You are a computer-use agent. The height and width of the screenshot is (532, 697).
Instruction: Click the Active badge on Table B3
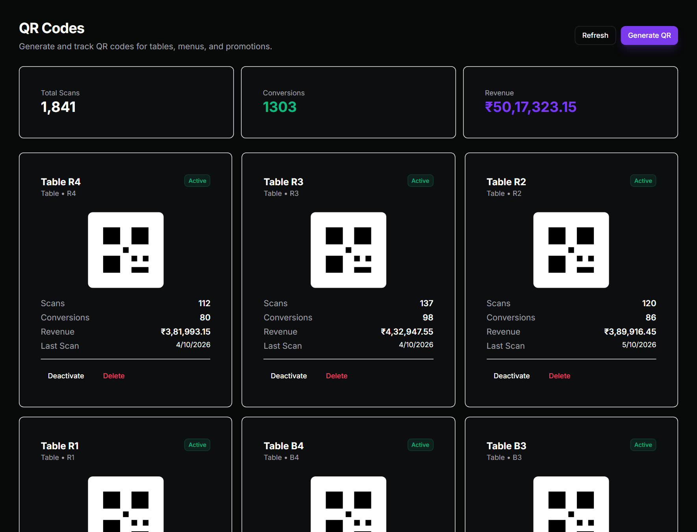[643, 445]
